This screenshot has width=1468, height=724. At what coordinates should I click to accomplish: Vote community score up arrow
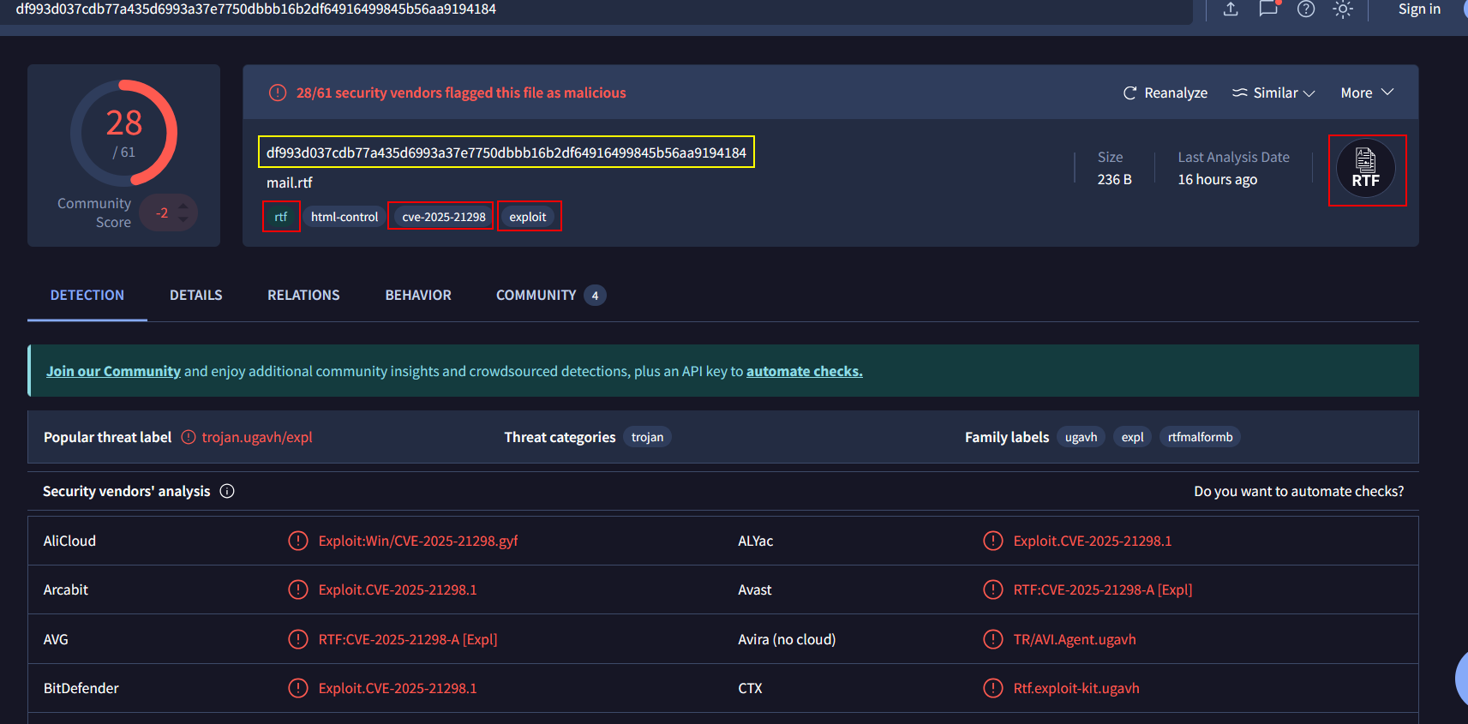coord(183,206)
